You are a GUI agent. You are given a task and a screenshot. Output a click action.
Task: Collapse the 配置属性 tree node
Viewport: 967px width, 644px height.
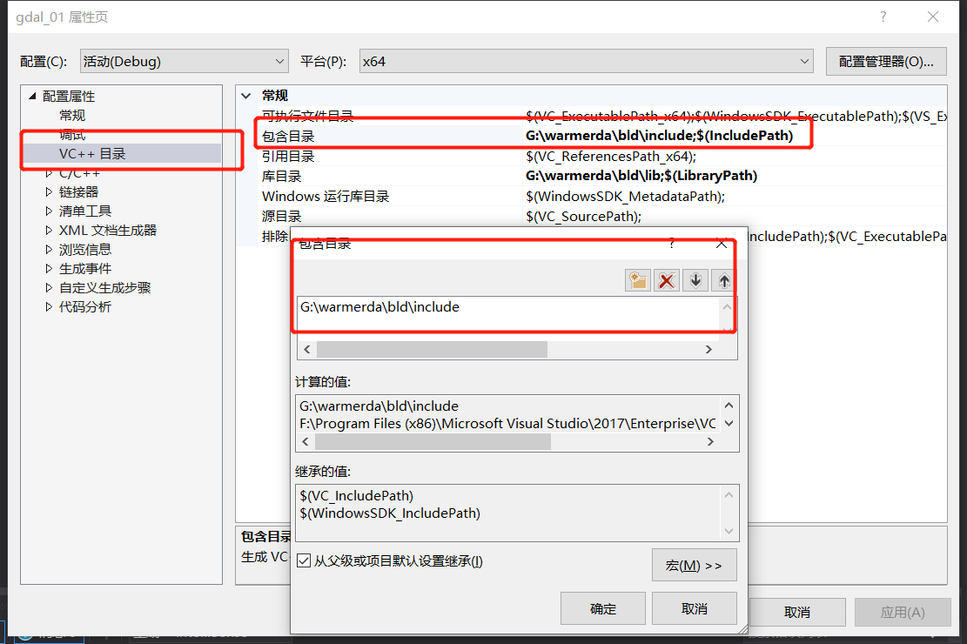(x=32, y=96)
